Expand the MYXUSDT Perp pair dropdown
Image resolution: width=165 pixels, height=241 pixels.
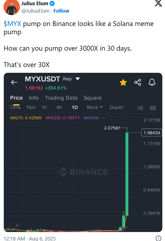click(78, 79)
